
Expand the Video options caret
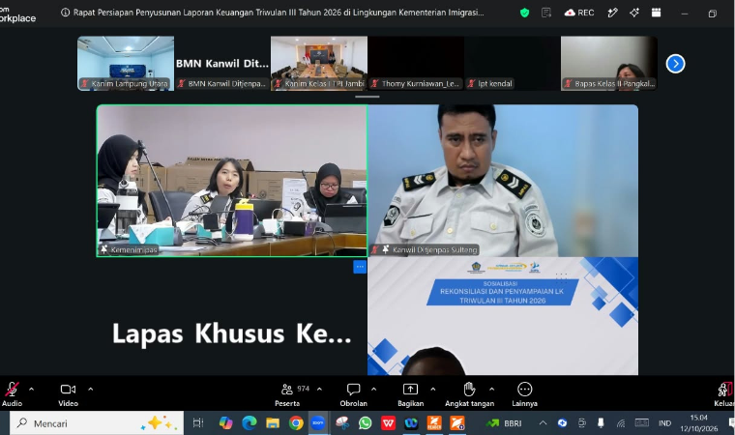(91, 389)
